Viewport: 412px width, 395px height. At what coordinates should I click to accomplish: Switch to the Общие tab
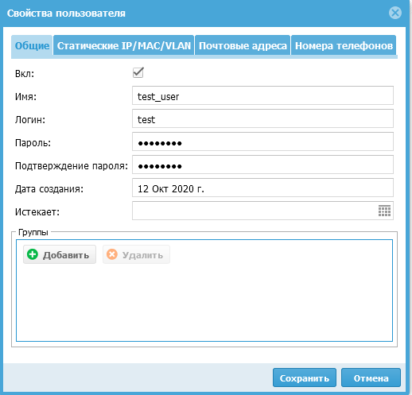click(32, 45)
